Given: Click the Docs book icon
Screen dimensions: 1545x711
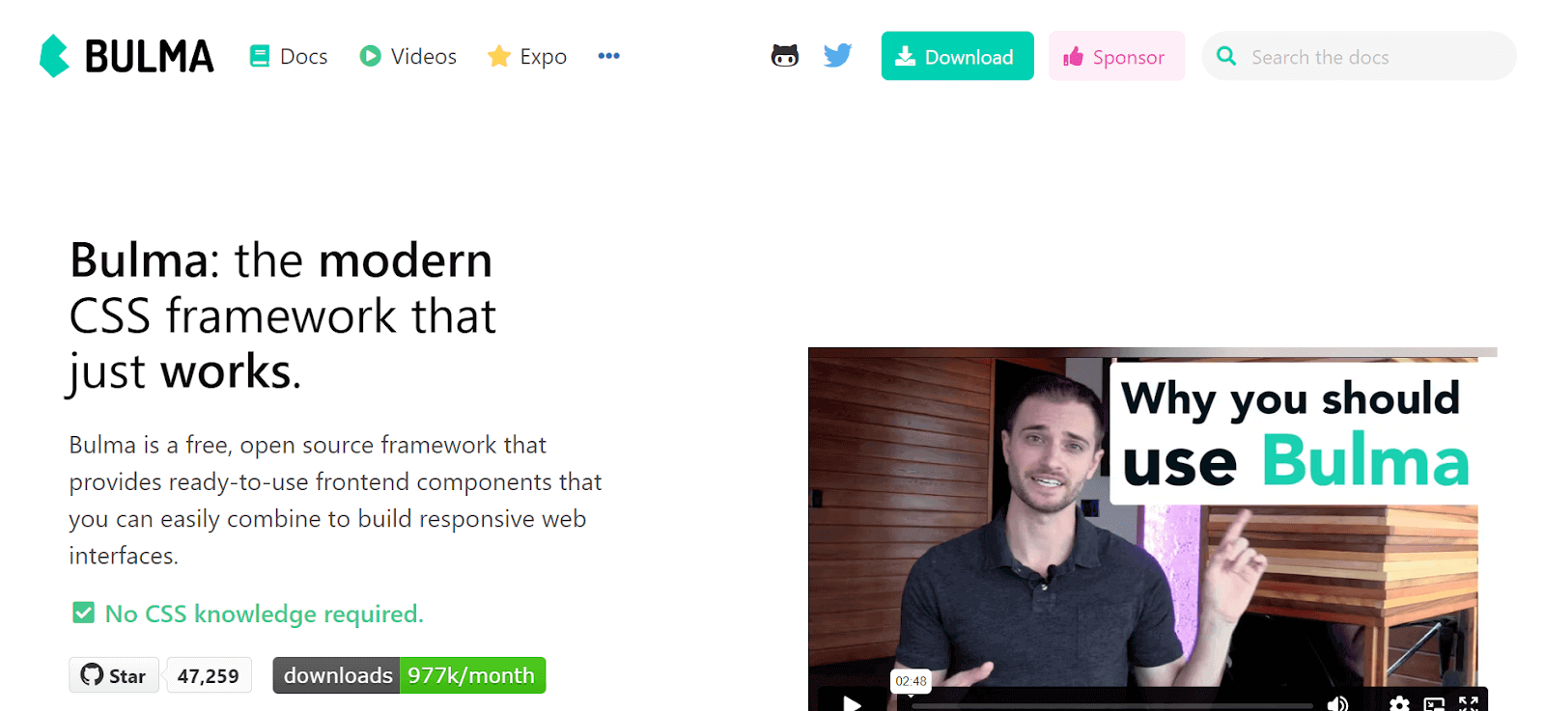Looking at the screenshot, I should [260, 56].
